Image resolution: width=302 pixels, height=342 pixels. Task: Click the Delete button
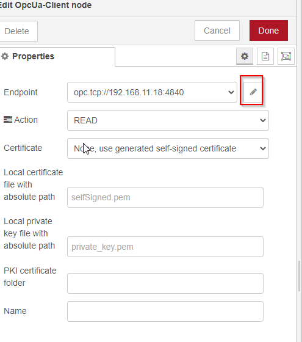click(x=18, y=31)
